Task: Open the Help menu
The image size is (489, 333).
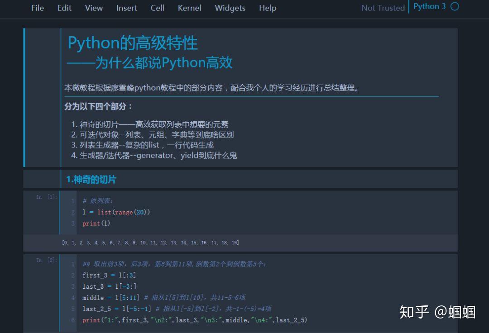Action: [267, 8]
